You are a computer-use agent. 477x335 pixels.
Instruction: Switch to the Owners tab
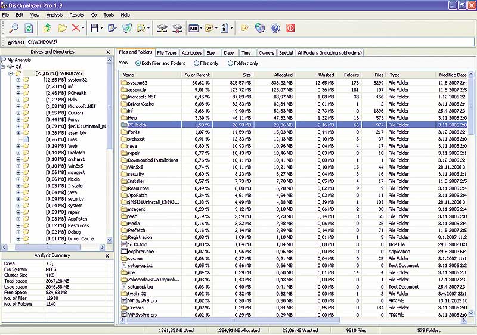[x=267, y=53]
